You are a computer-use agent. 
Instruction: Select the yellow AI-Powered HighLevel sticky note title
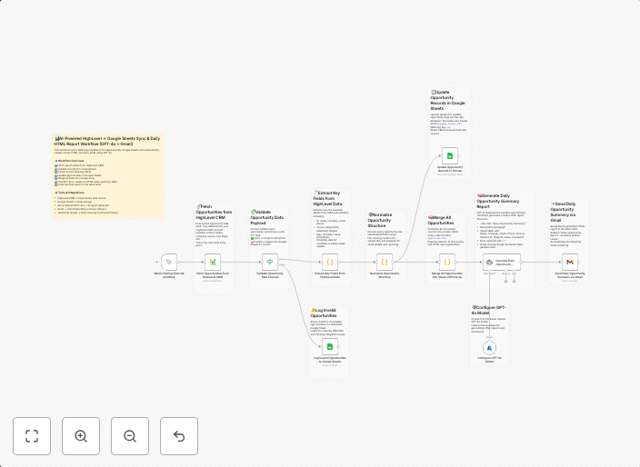[107, 141]
